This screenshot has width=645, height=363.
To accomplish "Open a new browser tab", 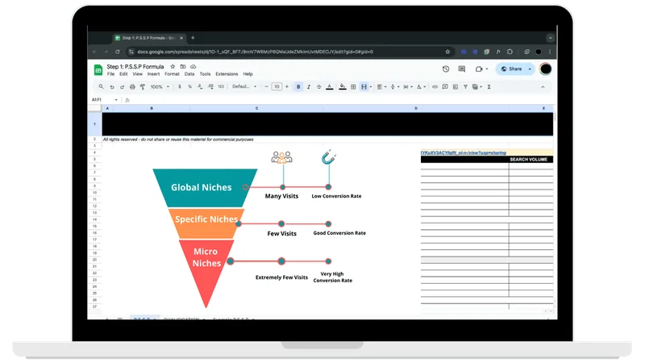I will [x=193, y=38].
